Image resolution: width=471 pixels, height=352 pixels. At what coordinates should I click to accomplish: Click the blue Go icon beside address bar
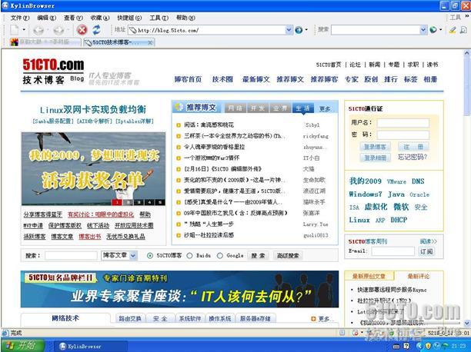(299, 30)
